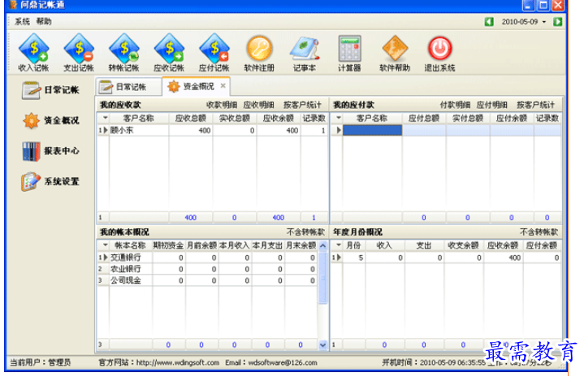Screen dimensions: 584x377
Task: Sort by 实付总额 column header
Action: 468,119
